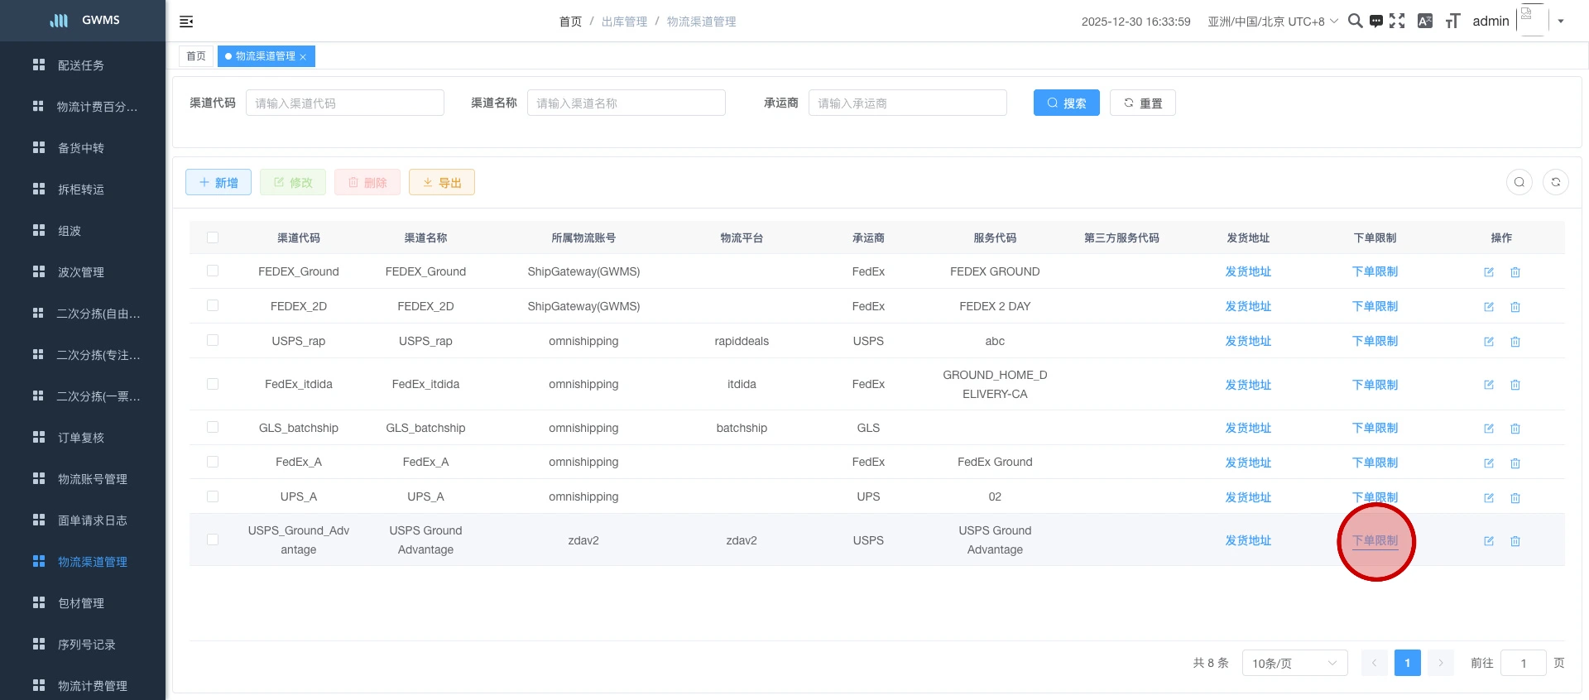Viewport: 1589px width, 700px height.
Task: Check the FEDEX_2D row checkbox
Action: 213,305
